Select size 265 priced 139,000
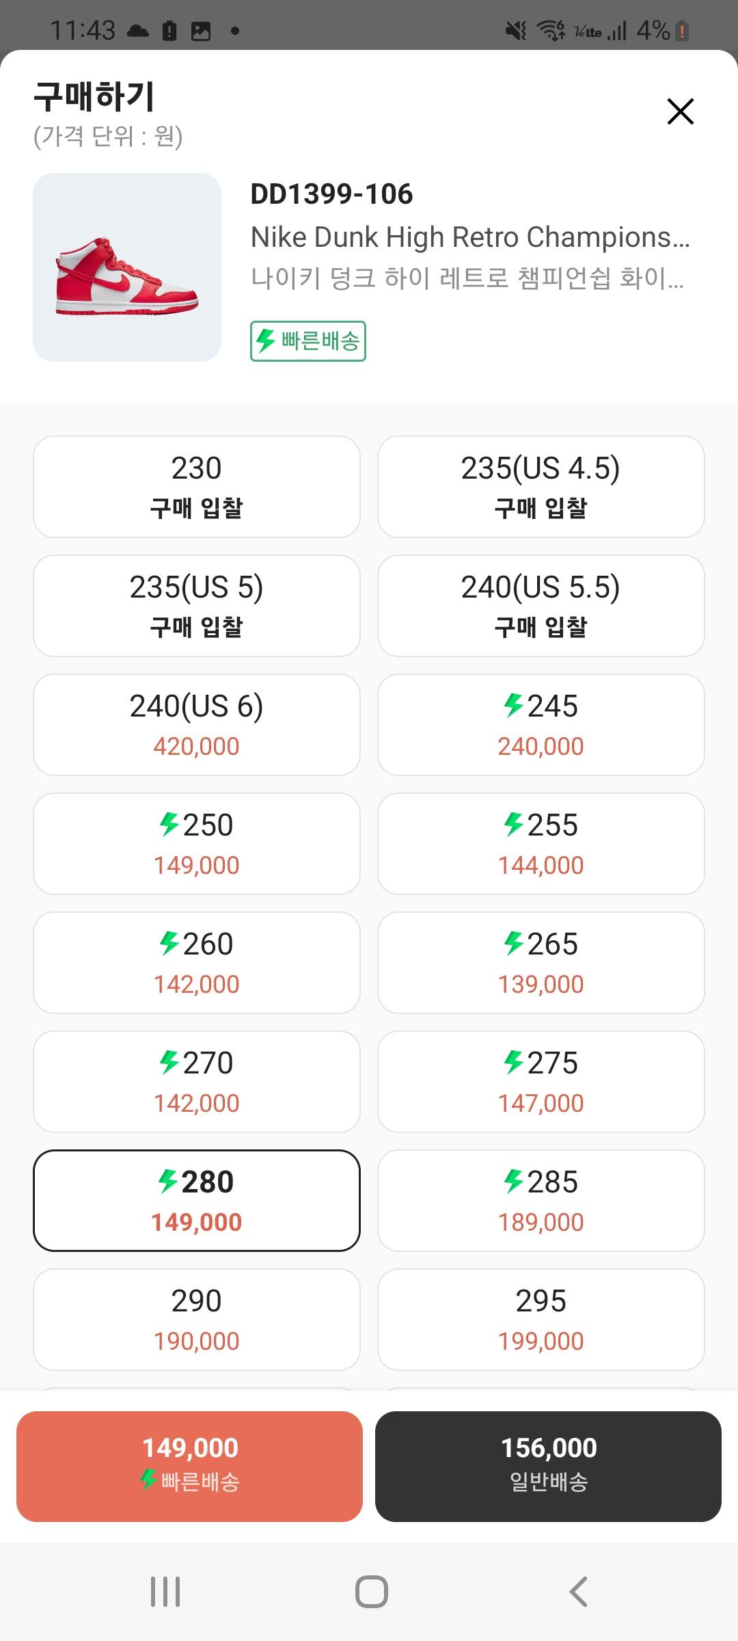Viewport: 738px width, 1641px height. (x=541, y=963)
